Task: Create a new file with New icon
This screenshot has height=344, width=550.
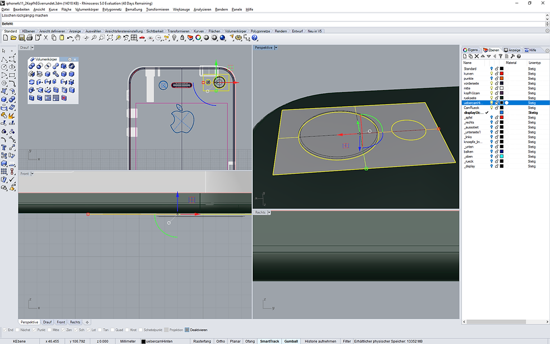Action: click(x=5, y=38)
